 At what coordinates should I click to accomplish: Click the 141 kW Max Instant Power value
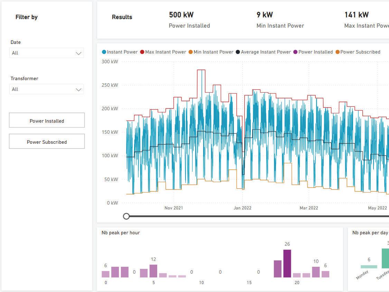(357, 15)
